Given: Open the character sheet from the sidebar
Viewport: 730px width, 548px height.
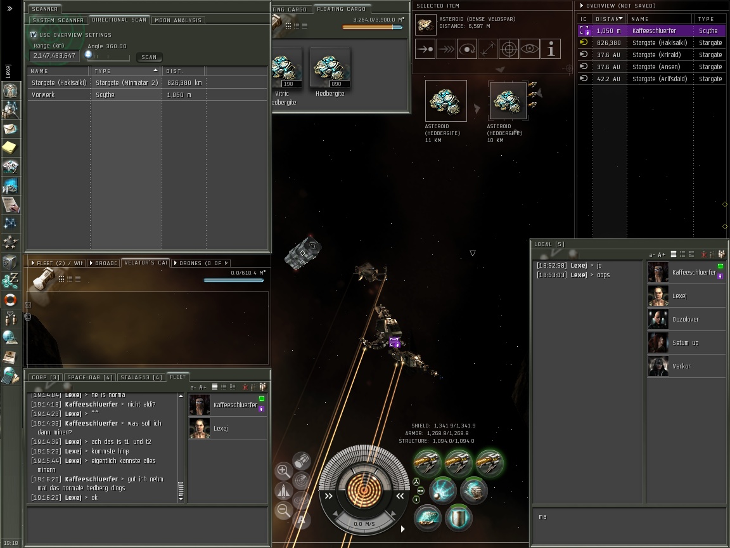Looking at the screenshot, I should [10, 91].
